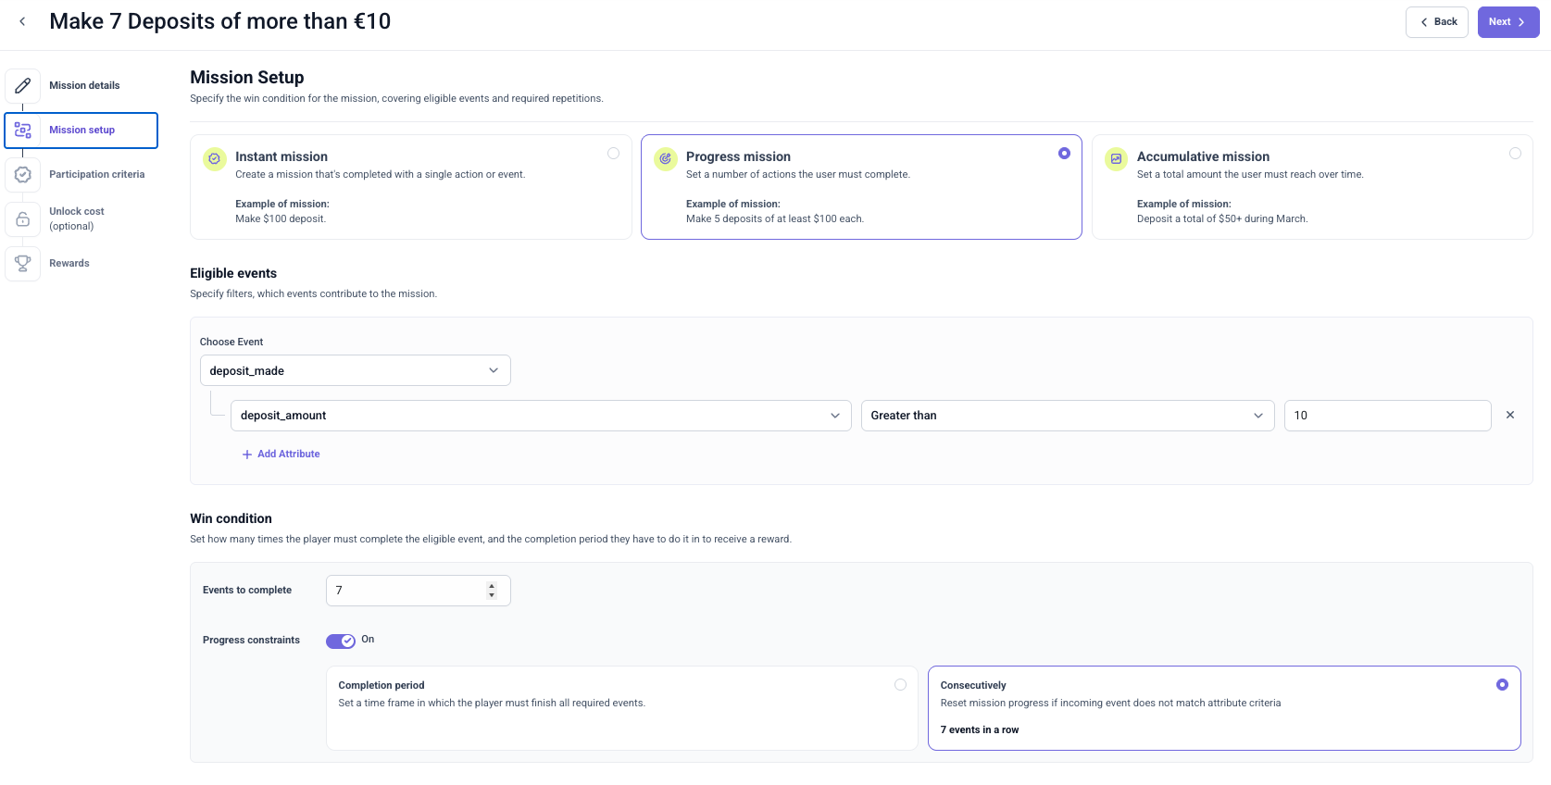Click the Events to complete number field
This screenshot has height=785, width=1551.
(419, 591)
